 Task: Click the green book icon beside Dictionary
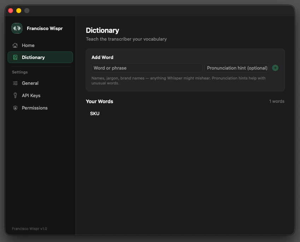pyautogui.click(x=16, y=57)
